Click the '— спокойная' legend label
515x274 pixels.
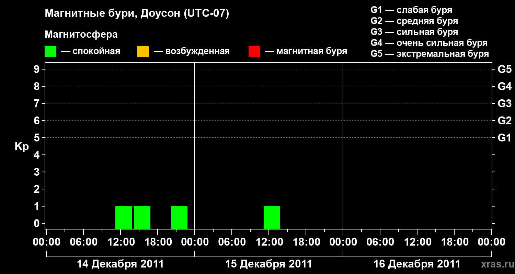[x=91, y=51]
